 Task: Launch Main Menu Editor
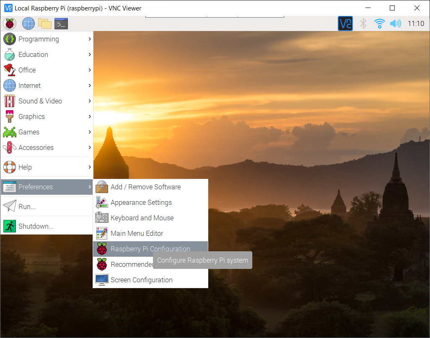(150, 233)
